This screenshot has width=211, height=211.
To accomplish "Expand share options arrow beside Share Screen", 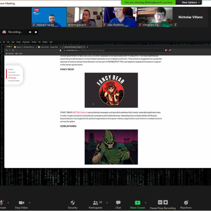I will [146, 203].
